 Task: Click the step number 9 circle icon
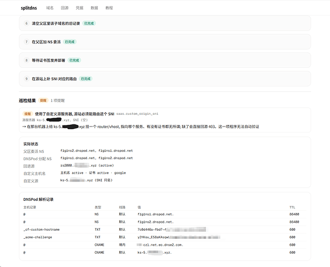click(26, 79)
